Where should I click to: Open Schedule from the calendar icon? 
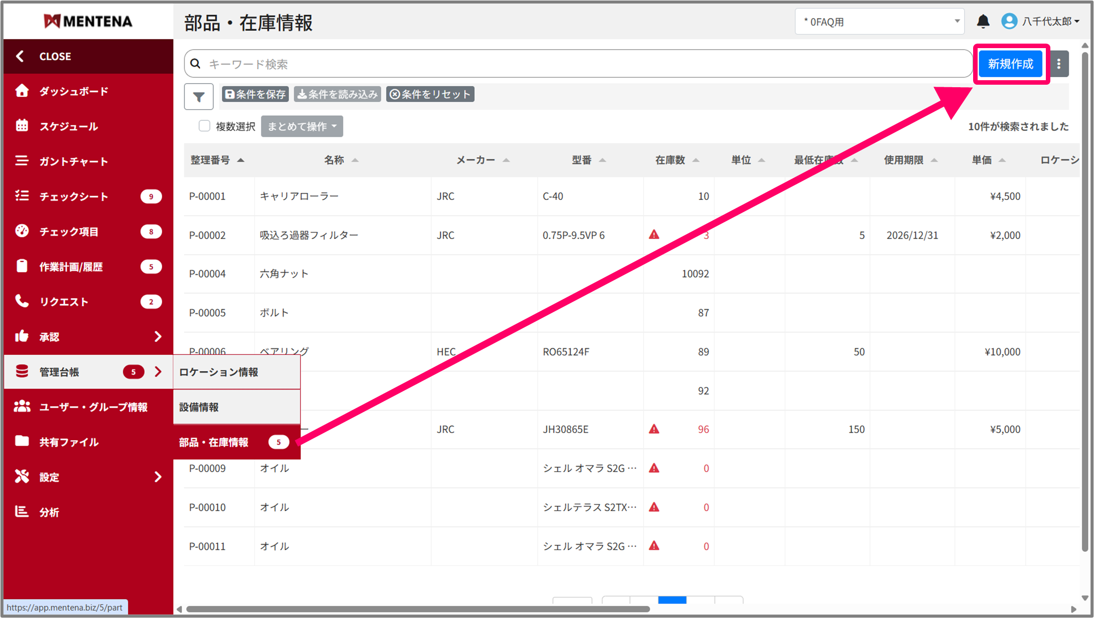pyautogui.click(x=22, y=126)
